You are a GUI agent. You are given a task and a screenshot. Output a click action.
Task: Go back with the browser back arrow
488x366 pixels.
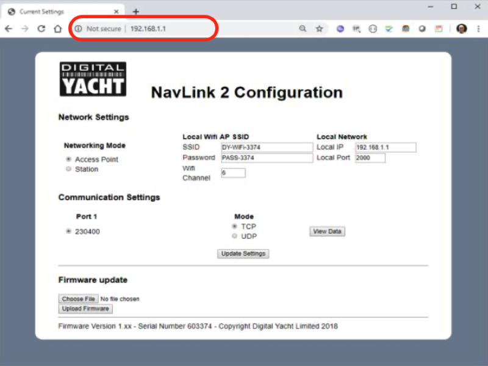tap(9, 29)
